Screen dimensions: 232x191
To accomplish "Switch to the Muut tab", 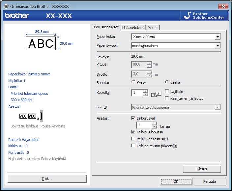I will click(x=152, y=28).
